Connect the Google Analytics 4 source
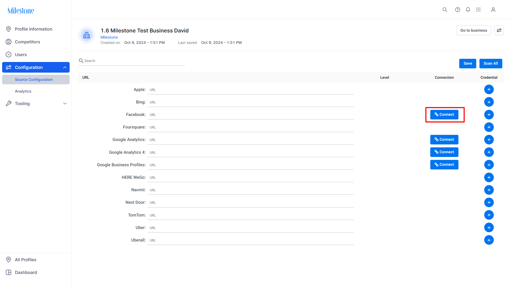510x287 pixels. (x=444, y=152)
